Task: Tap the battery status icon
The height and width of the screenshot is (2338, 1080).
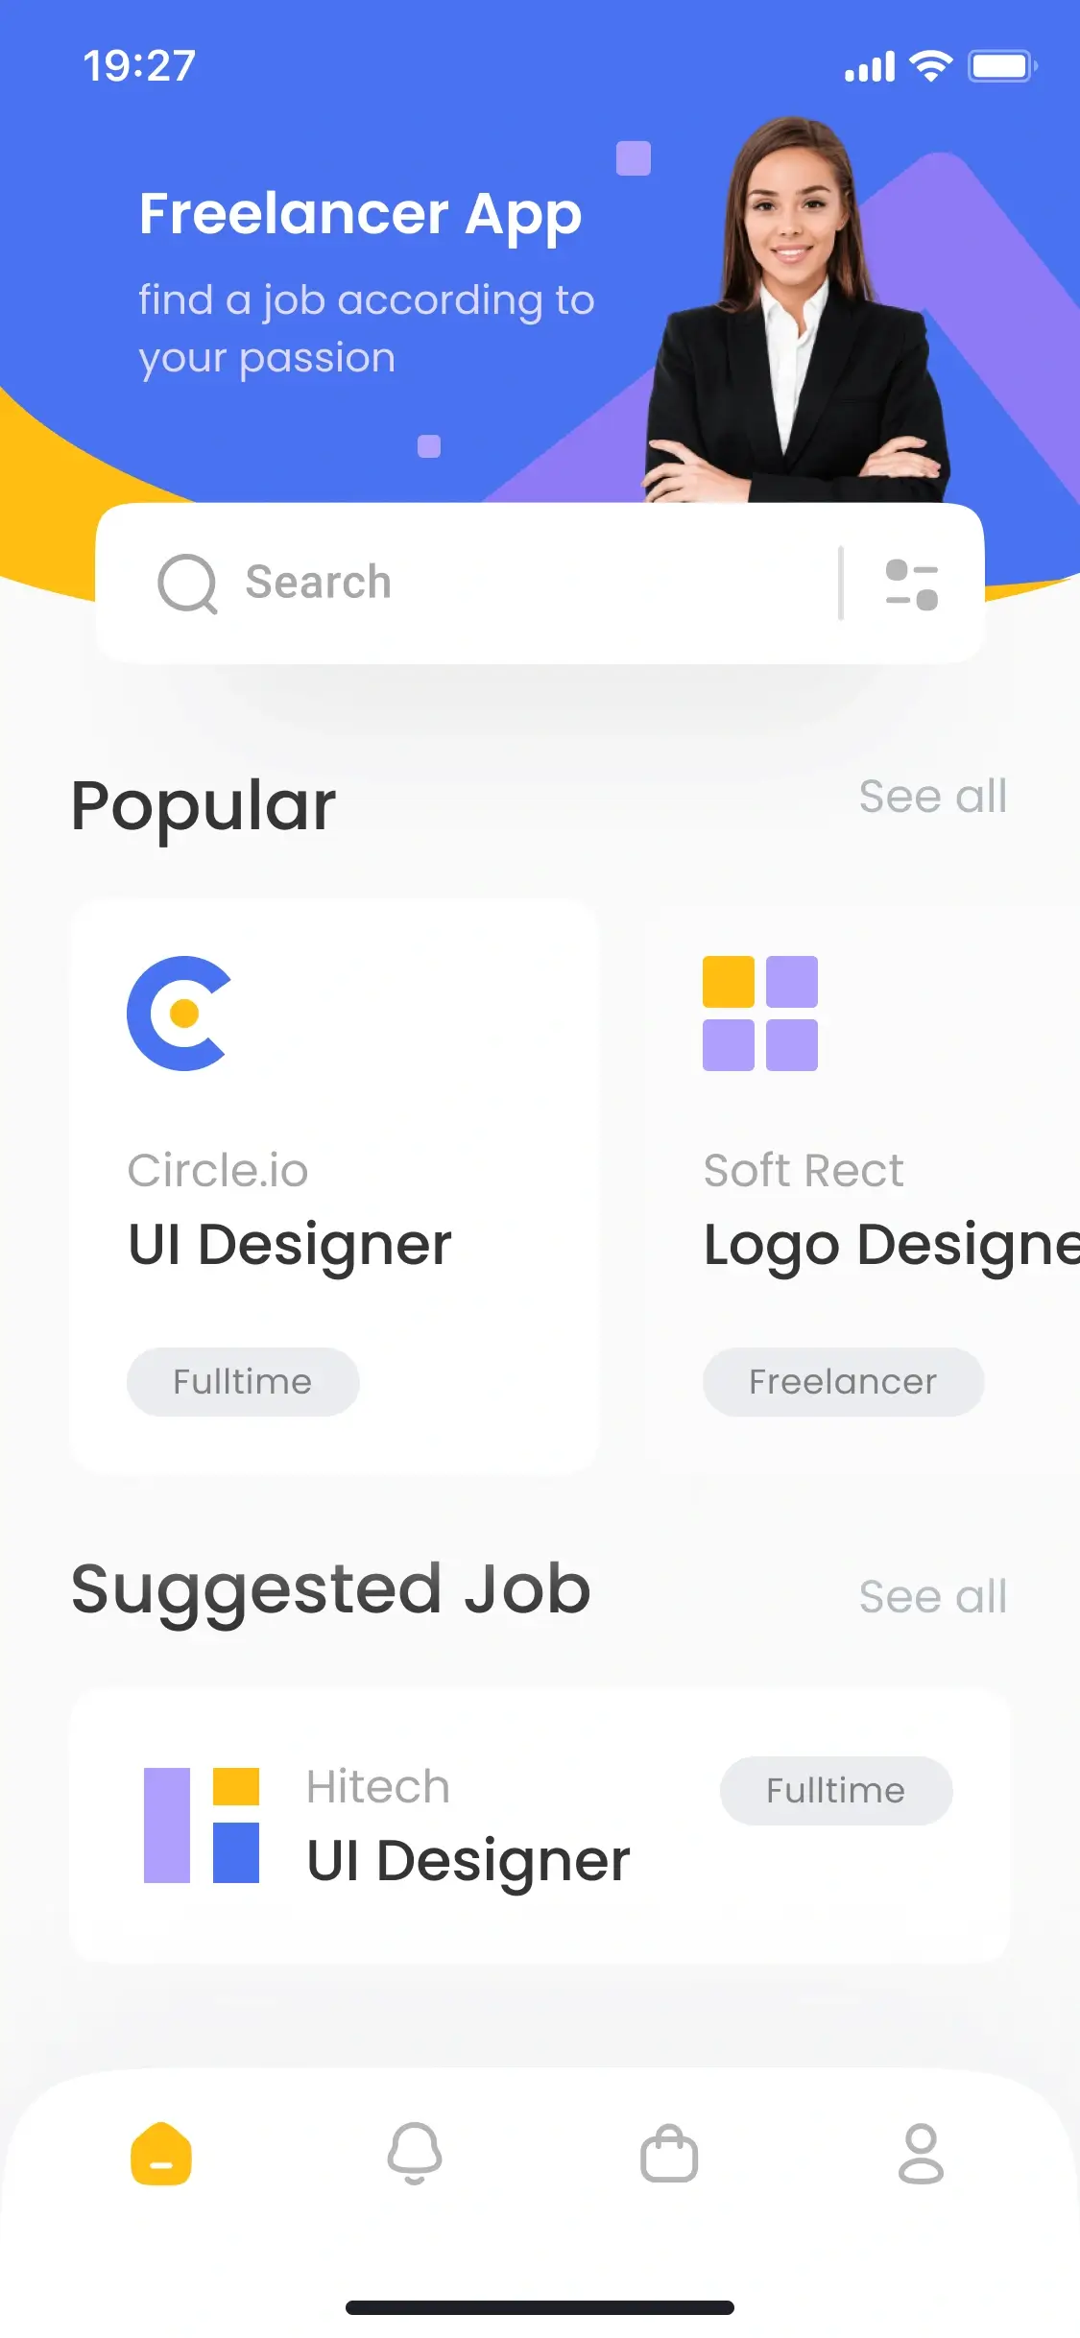Action: (x=1002, y=66)
